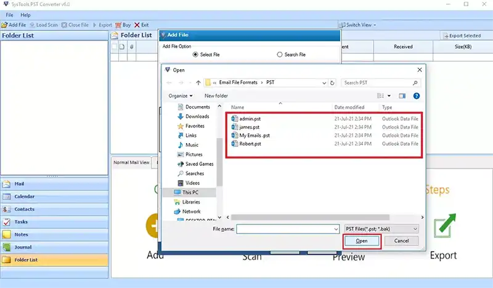Click the forward arrow in Open dialog
493x288 pixels.
pos(181,83)
